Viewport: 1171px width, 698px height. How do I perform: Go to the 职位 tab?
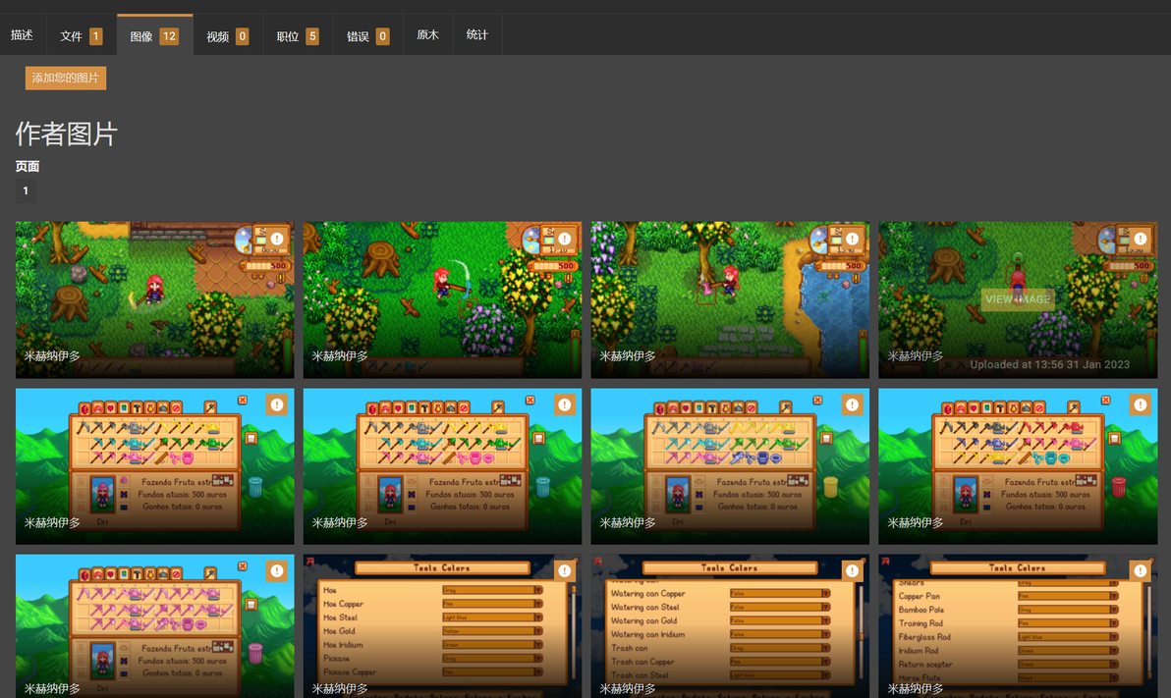pyautogui.click(x=298, y=35)
